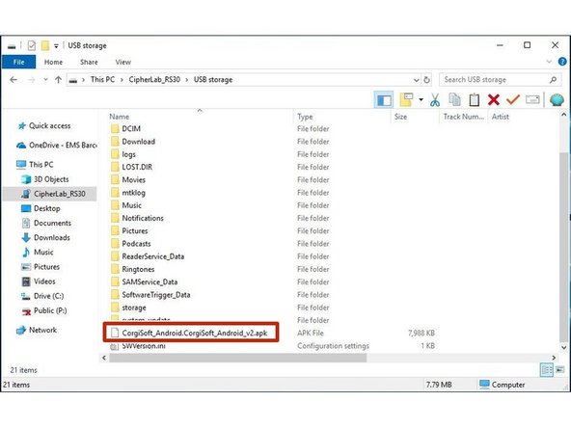Click the Back navigation arrow
Viewport: 571px width, 428px height.
[14, 80]
